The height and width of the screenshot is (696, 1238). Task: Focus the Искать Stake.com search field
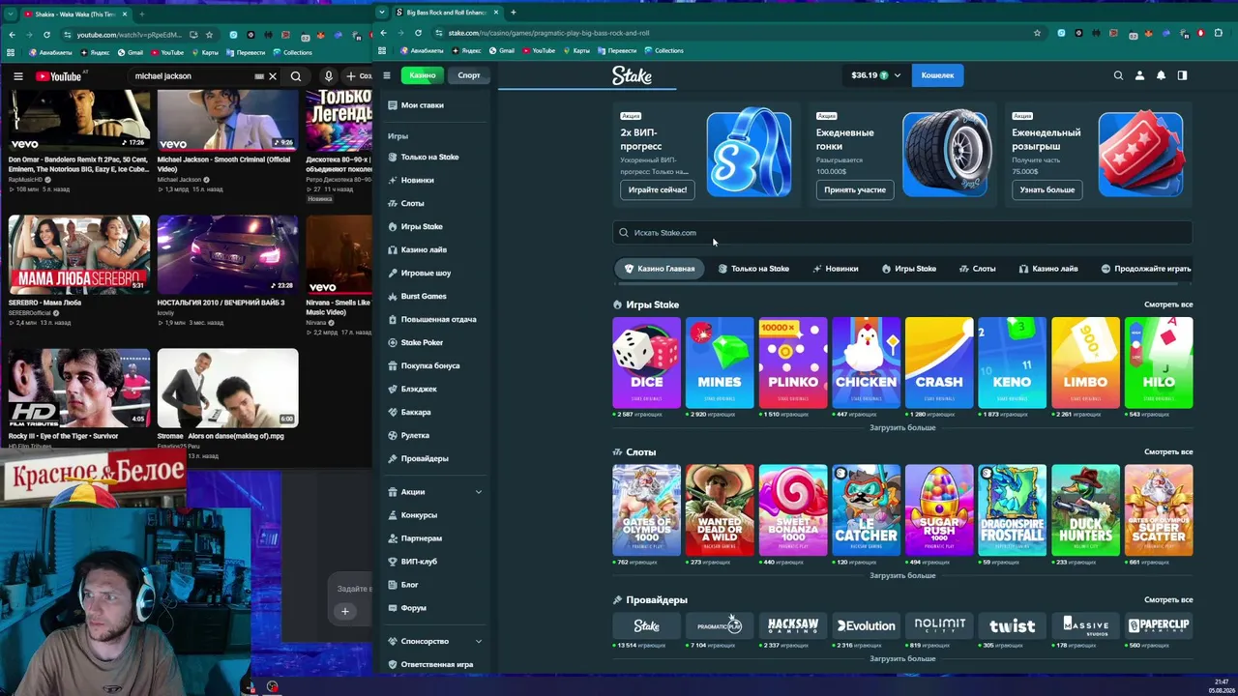[x=902, y=233]
